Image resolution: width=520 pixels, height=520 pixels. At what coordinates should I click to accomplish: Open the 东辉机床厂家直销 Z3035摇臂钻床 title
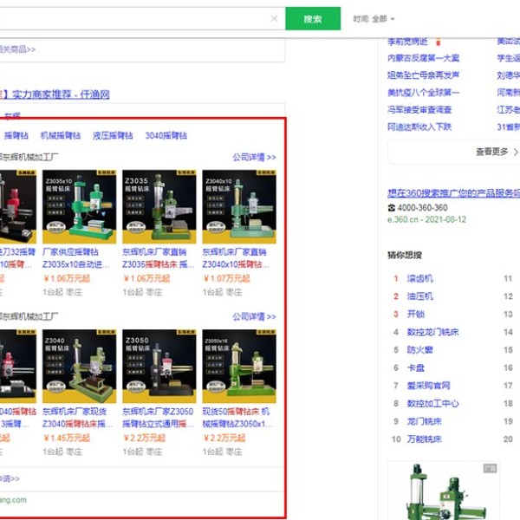coord(159,258)
